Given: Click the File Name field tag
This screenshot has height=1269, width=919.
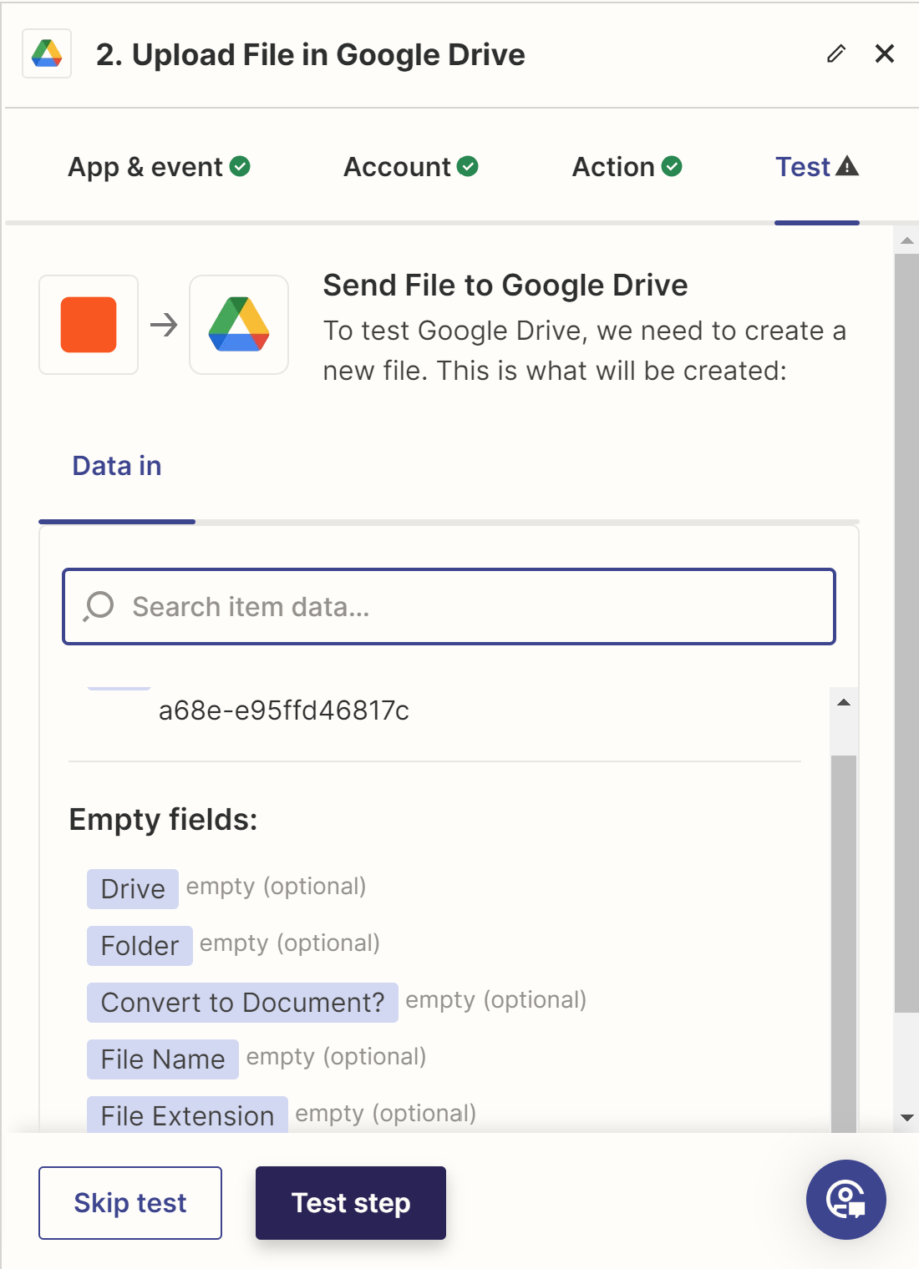Looking at the screenshot, I should point(163,1059).
